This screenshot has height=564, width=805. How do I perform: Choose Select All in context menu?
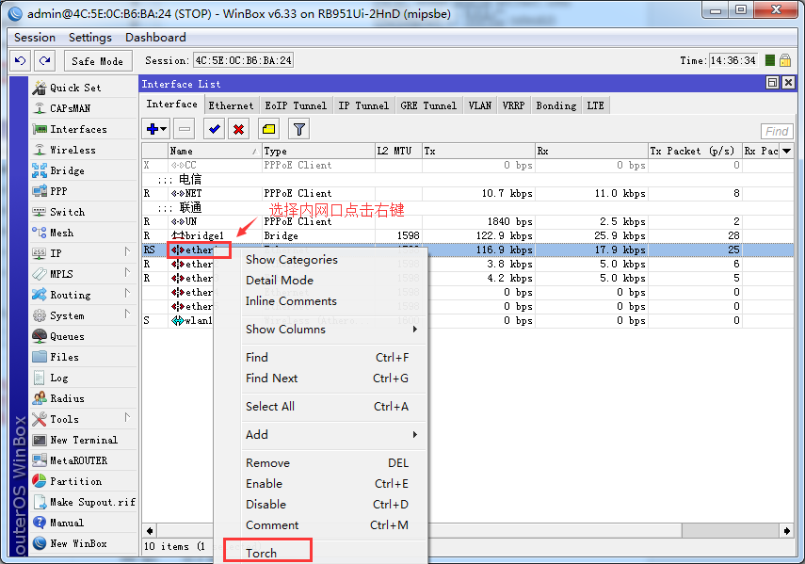pyautogui.click(x=333, y=407)
